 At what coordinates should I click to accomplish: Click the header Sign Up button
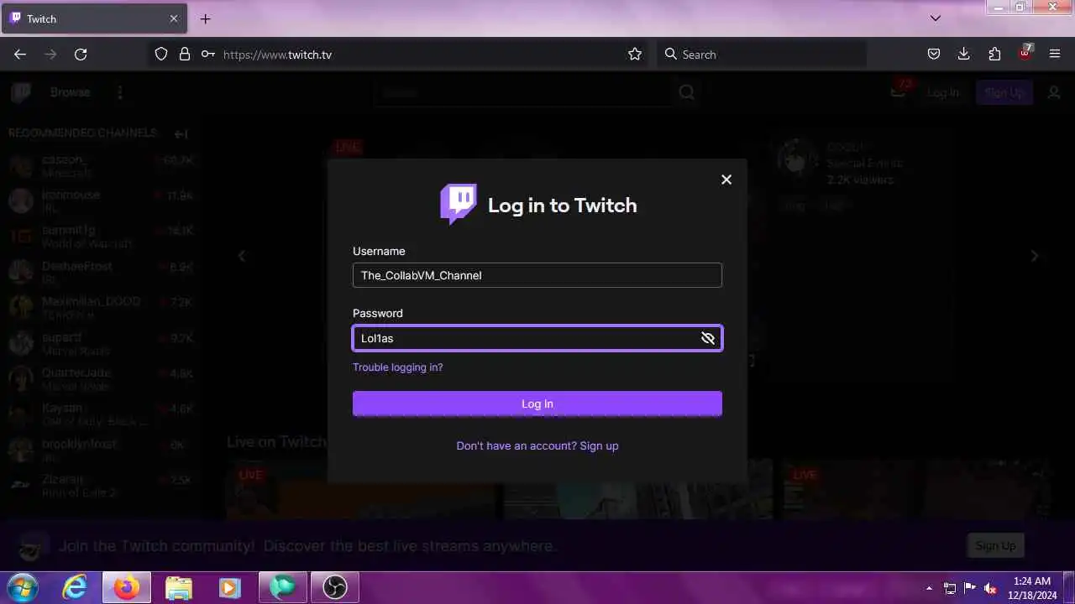point(1004,92)
